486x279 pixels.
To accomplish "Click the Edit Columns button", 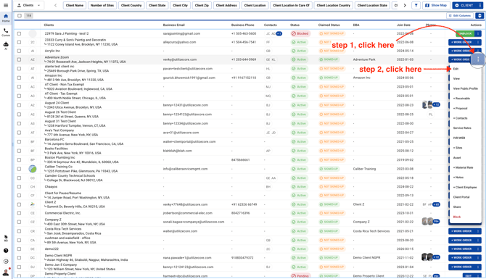I will click(460, 15).
